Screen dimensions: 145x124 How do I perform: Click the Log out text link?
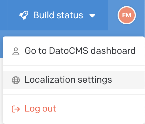click(x=41, y=109)
